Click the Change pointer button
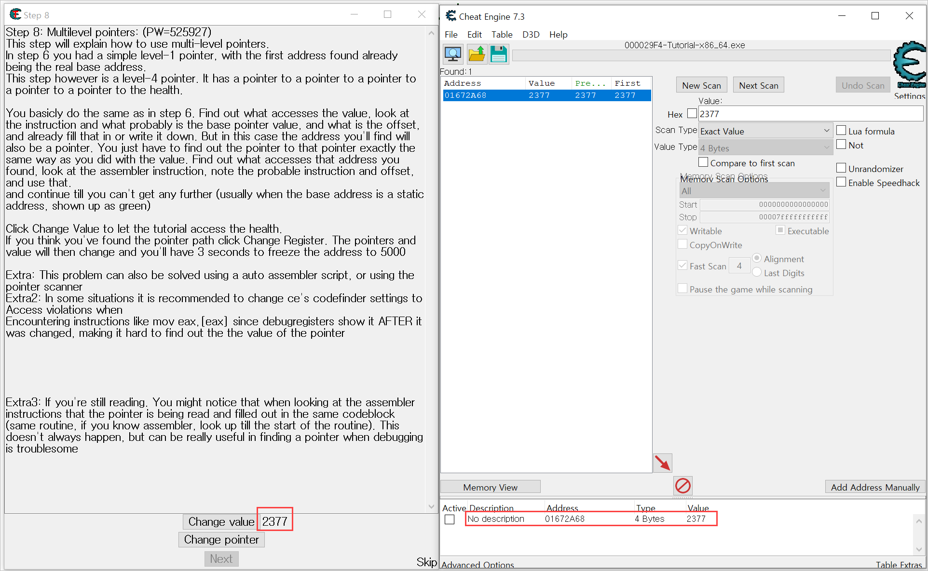Viewport: 928px width, 571px height. [221, 540]
